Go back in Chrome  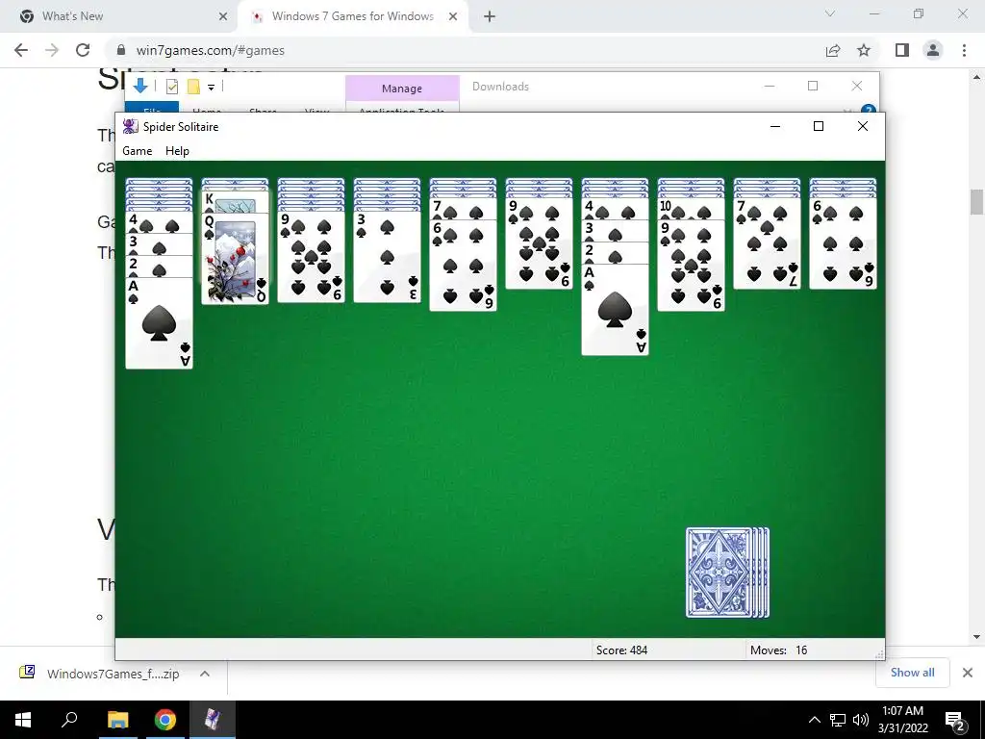(x=21, y=50)
